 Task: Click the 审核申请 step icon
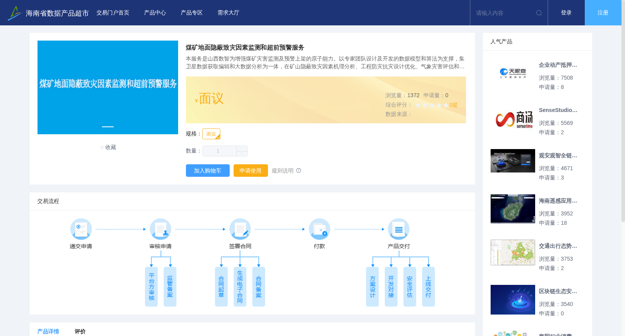(x=161, y=229)
